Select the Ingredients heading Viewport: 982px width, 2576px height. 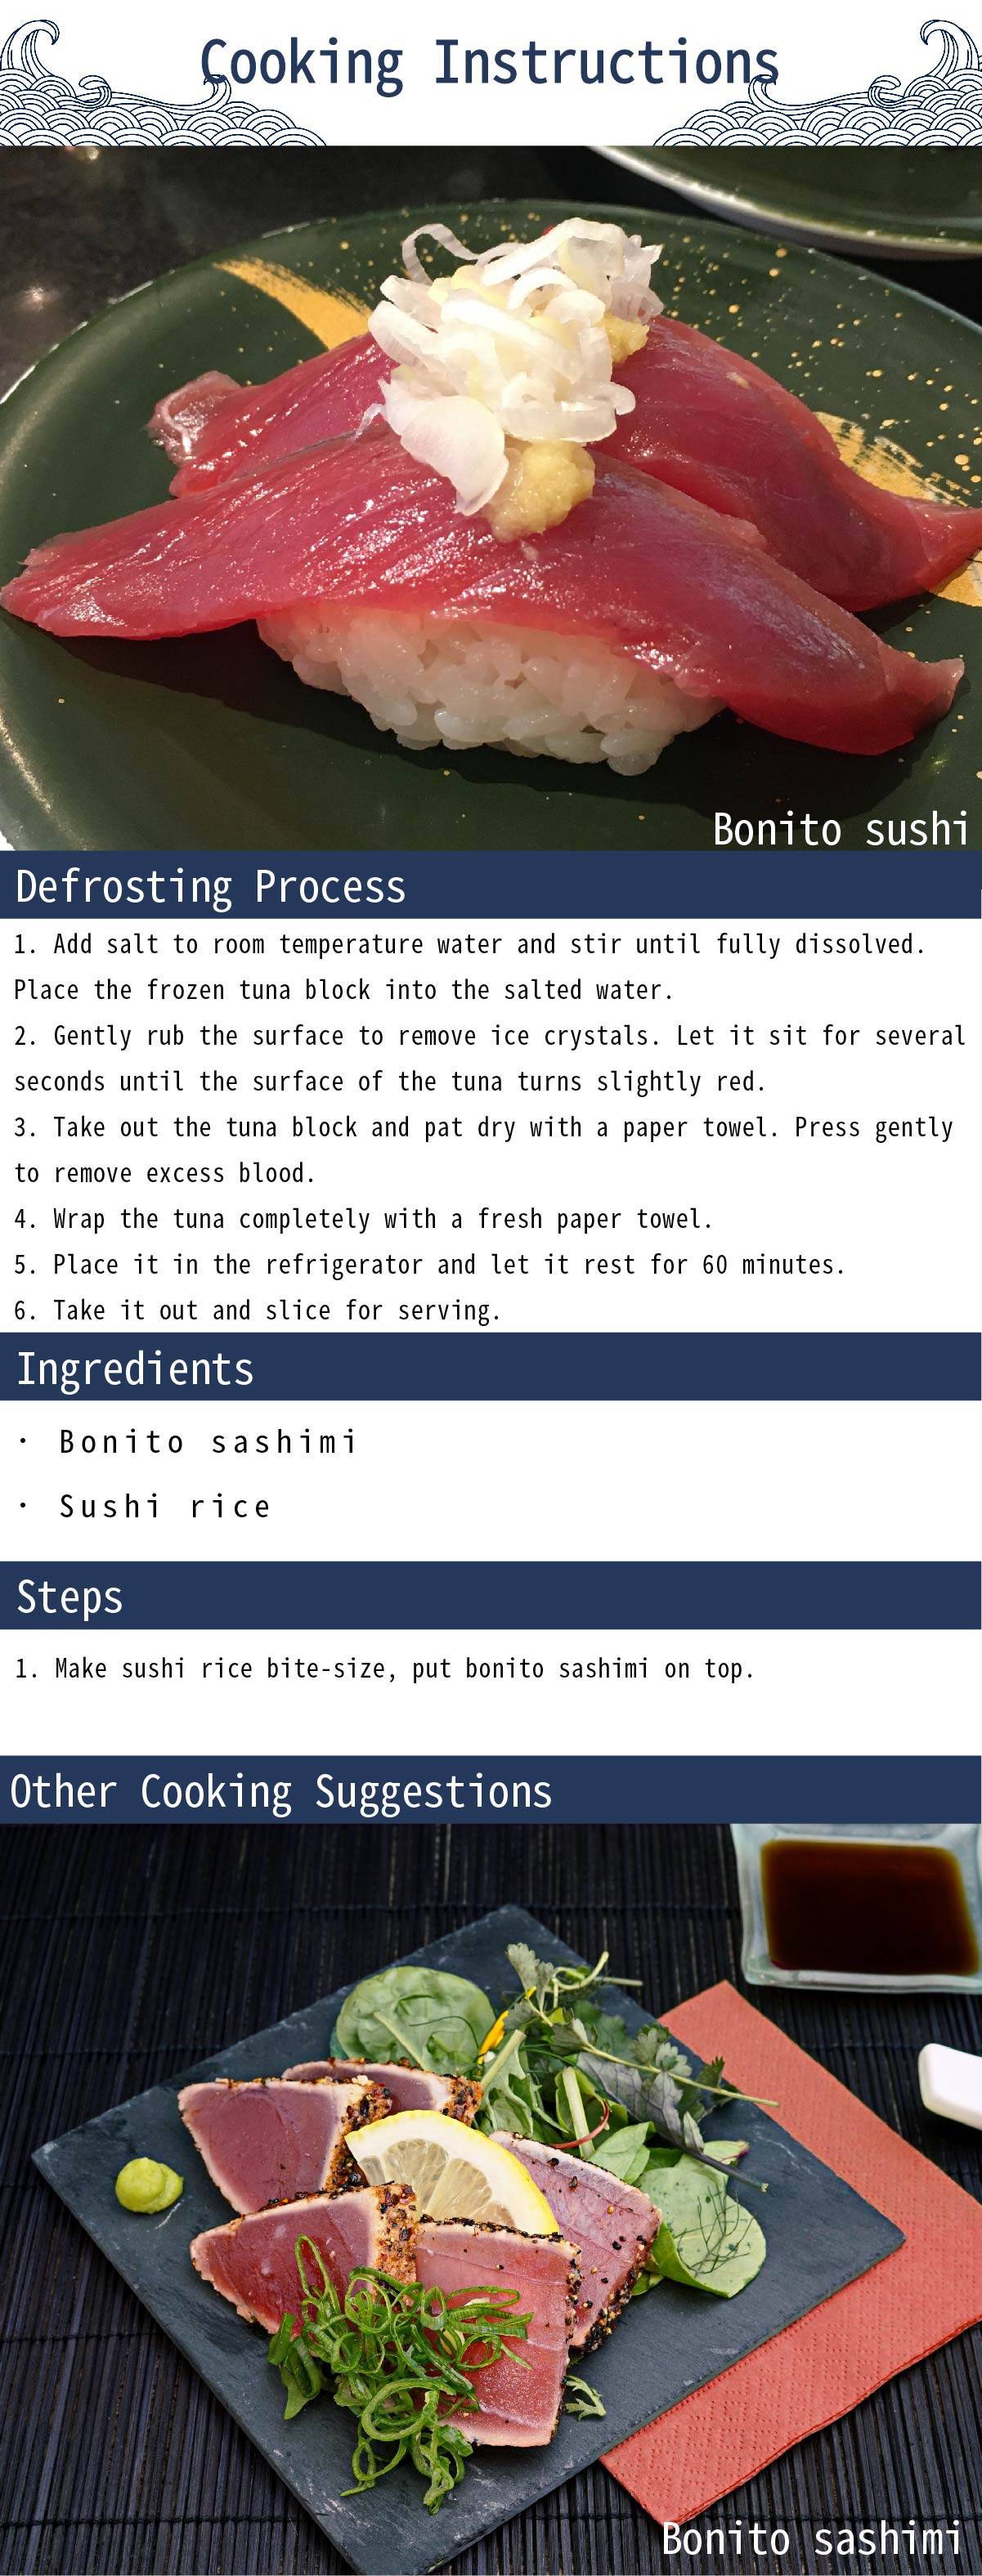tap(135, 1369)
